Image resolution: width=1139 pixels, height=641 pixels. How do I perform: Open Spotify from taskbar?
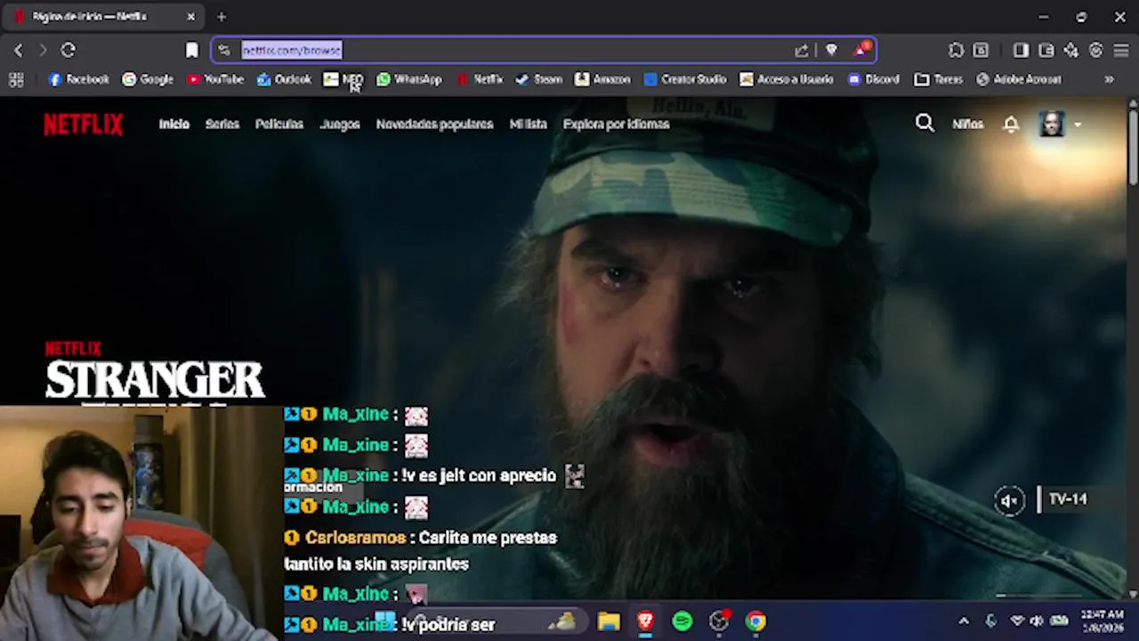click(x=683, y=621)
